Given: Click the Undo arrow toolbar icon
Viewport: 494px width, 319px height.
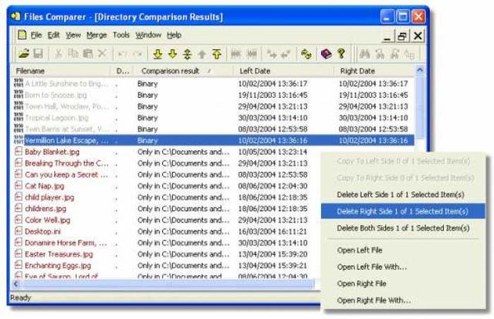Looking at the screenshot, I should point(122,54).
